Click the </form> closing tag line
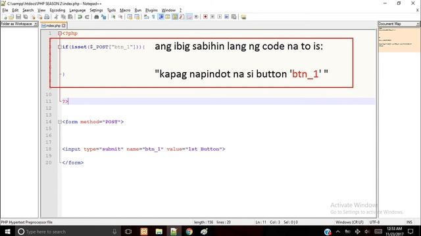This screenshot has width=421, height=236. [x=73, y=163]
